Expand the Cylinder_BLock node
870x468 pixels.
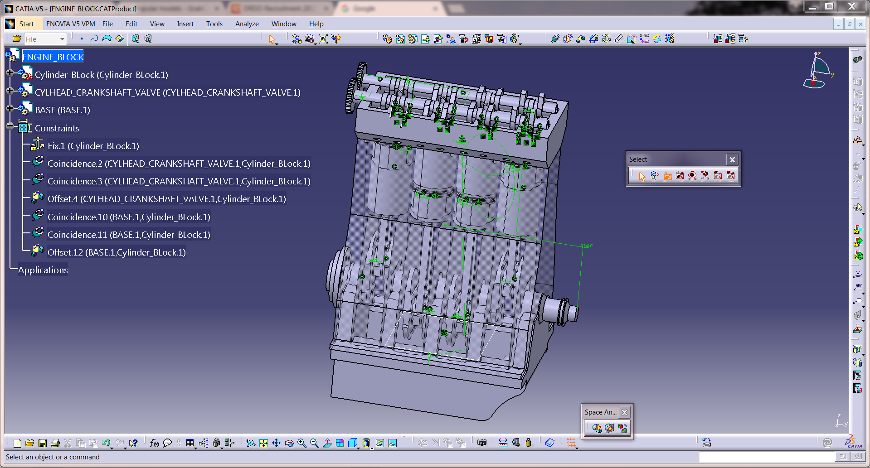coord(10,72)
